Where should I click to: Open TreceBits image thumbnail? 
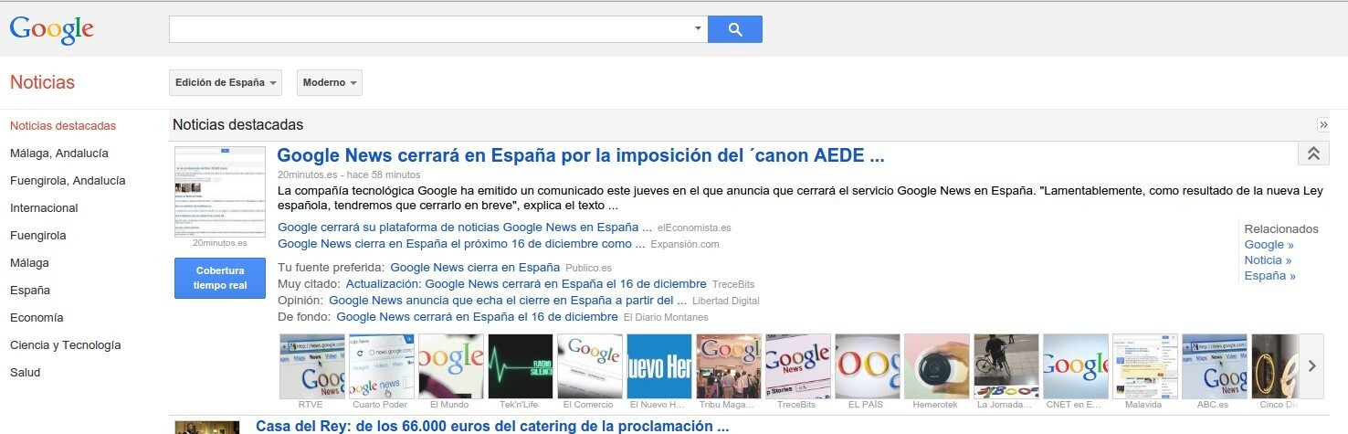pyautogui.click(x=798, y=366)
